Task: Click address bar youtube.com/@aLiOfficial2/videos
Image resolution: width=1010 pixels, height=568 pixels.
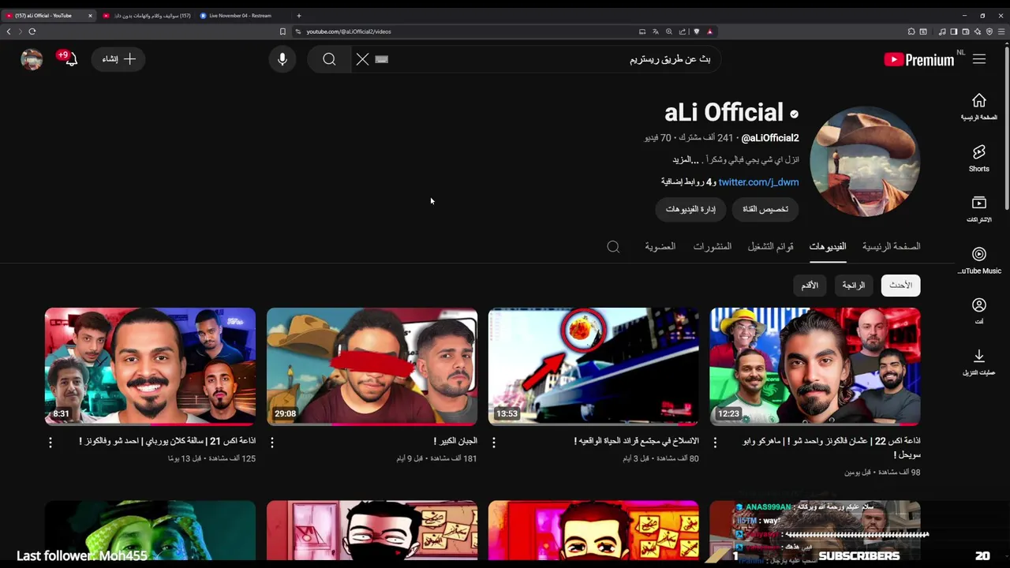Action: [x=348, y=32]
